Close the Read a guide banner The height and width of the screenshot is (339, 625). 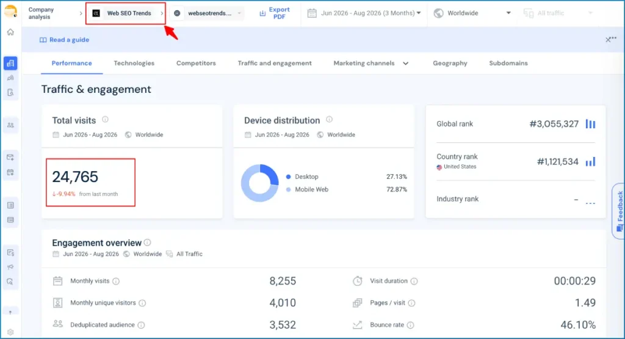point(608,40)
